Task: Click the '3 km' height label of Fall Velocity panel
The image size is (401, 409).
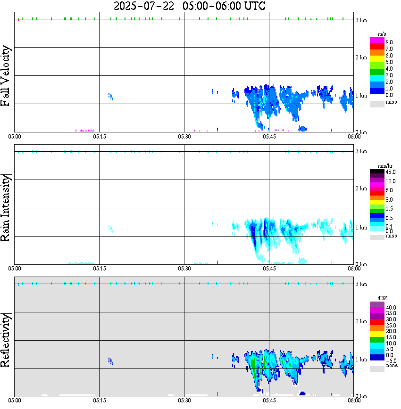Action: point(361,20)
